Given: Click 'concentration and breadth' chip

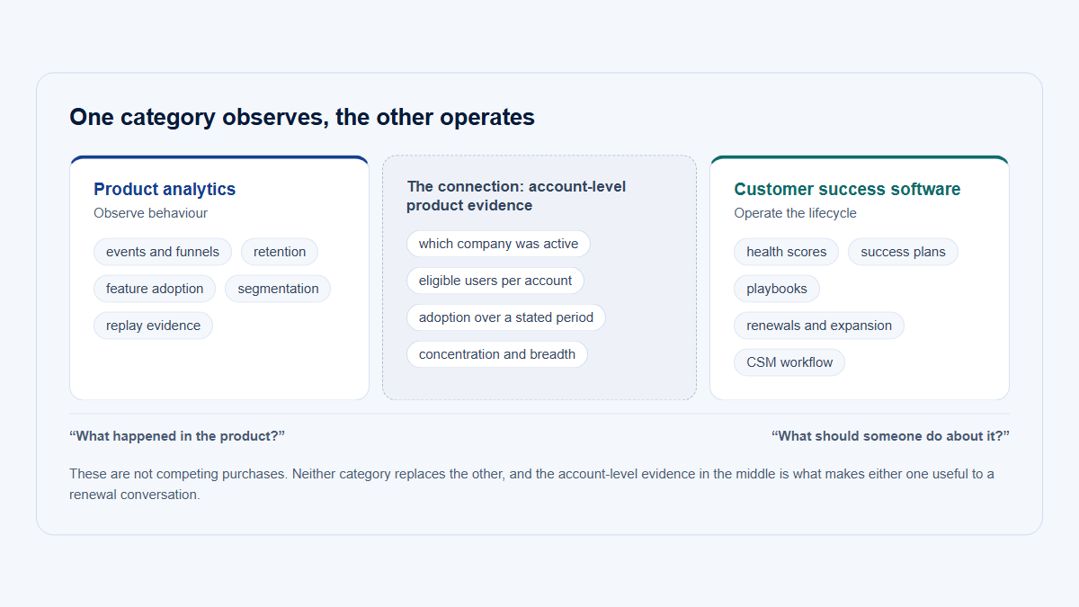Looking at the screenshot, I should pos(497,354).
